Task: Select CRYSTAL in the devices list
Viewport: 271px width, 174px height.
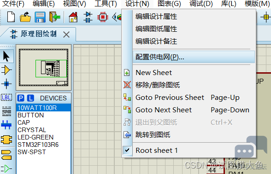Action: (x=43, y=130)
